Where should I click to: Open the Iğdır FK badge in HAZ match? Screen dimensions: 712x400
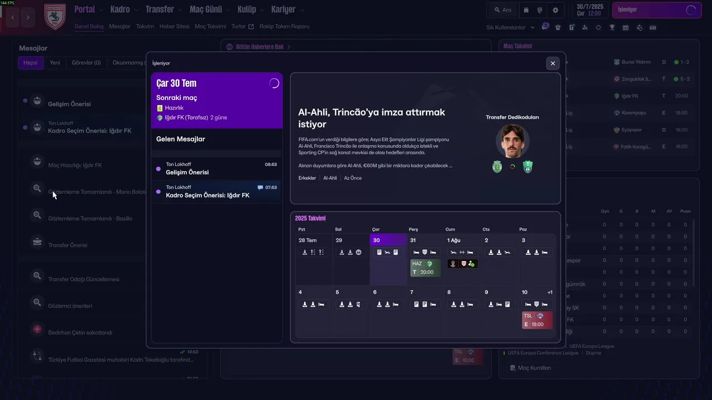pyautogui.click(x=429, y=264)
